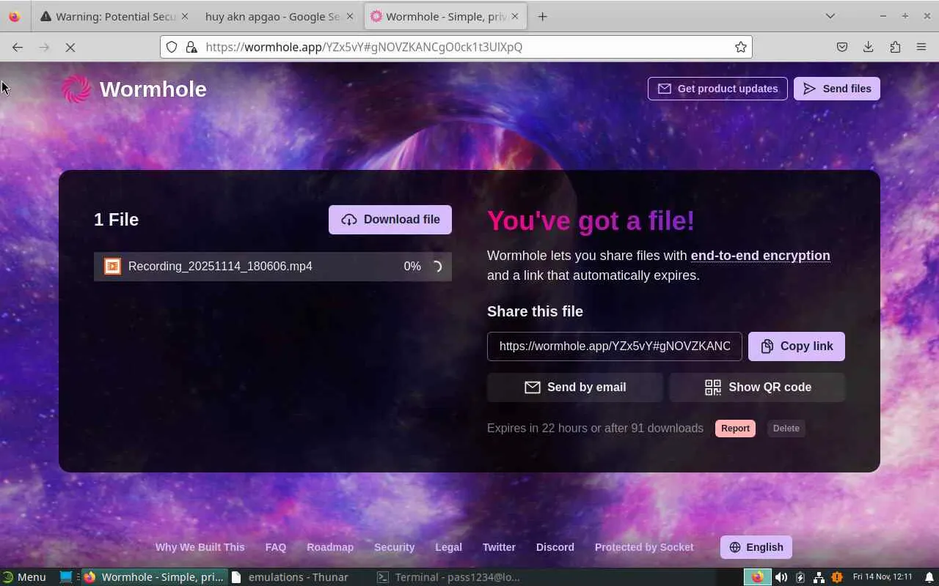939x586 pixels.
Task: Click Send by email
Action: tap(575, 387)
